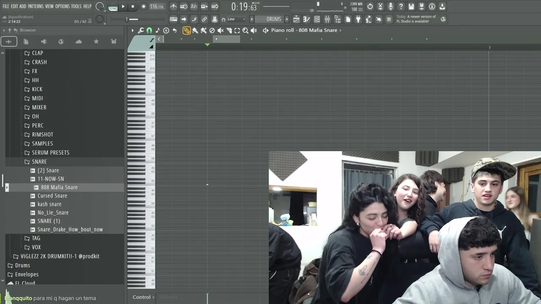Image resolution: width=541 pixels, height=304 pixels.
Task: Expand the Envelopes folder
Action: 27,274
